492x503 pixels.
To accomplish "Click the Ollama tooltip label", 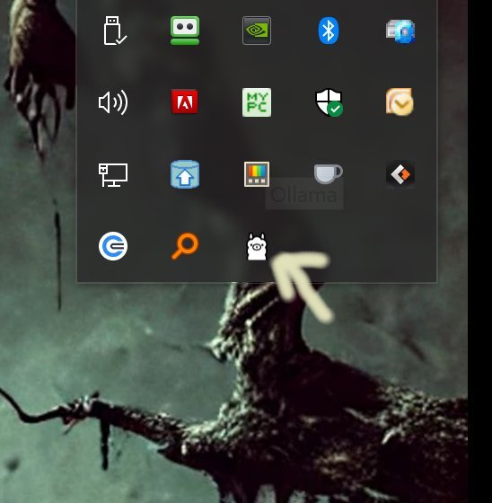I will (x=304, y=195).
